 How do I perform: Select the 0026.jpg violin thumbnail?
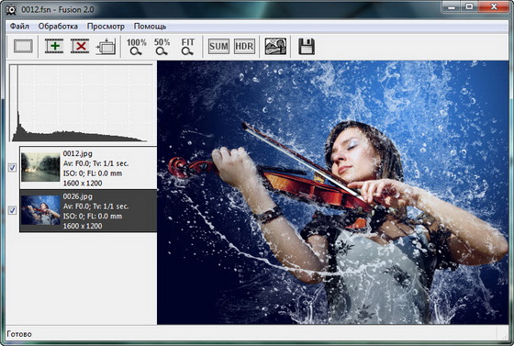click(x=40, y=210)
